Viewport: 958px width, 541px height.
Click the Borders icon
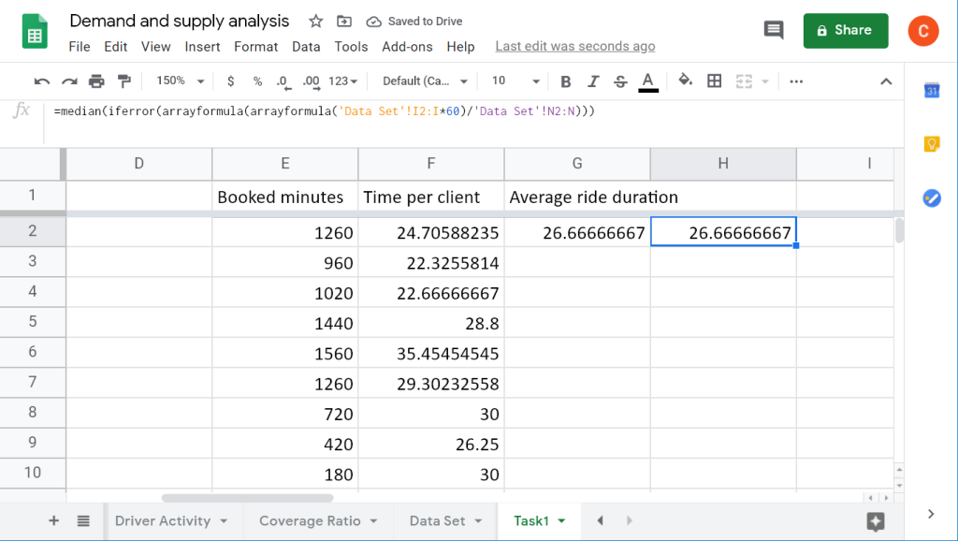point(714,81)
